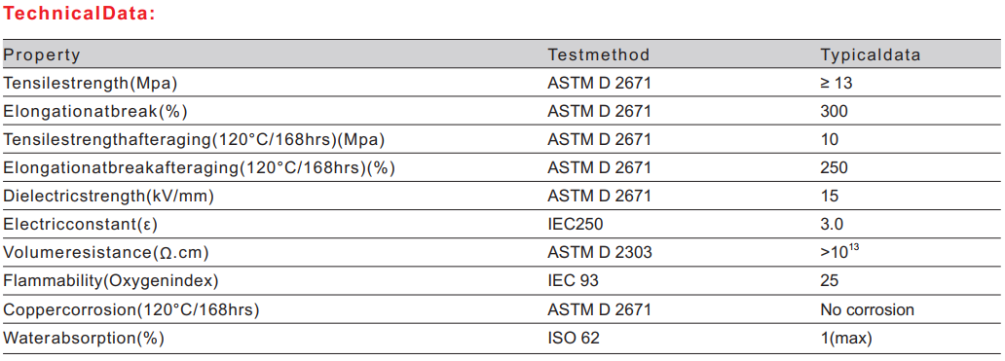
Task: Click the ISO 62 test method cell
Action: coord(574,338)
